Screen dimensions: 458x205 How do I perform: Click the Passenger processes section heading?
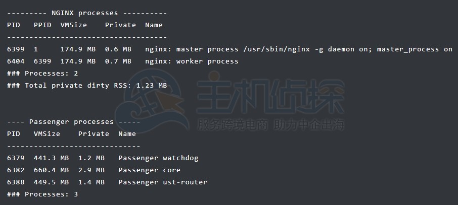tap(73, 122)
